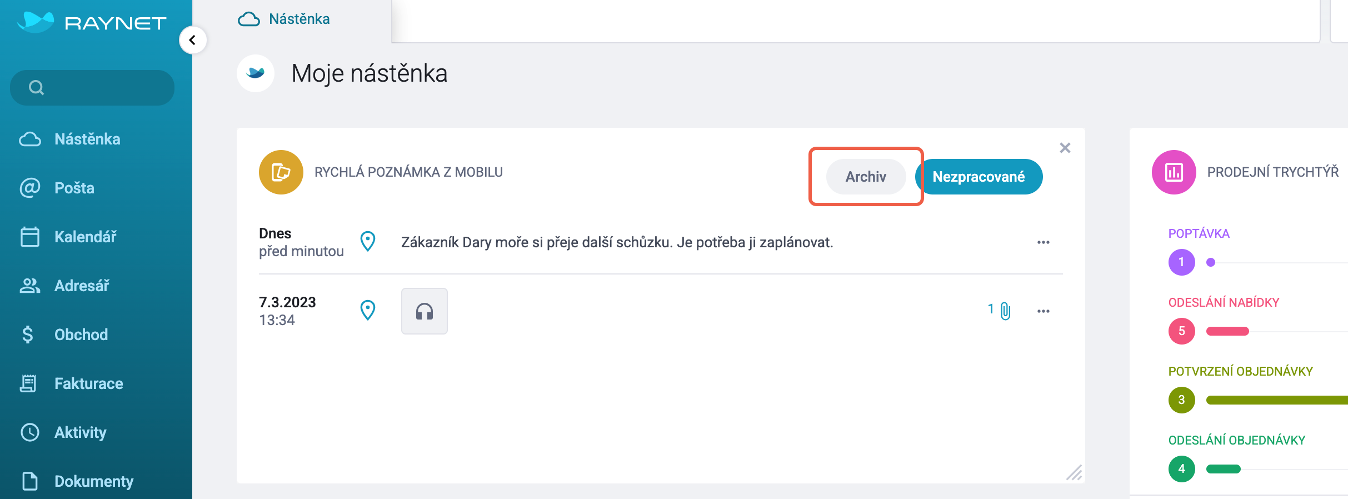Click the purple circle numbered 1
Screen dimensions: 1348x499
pyautogui.click(x=1182, y=262)
